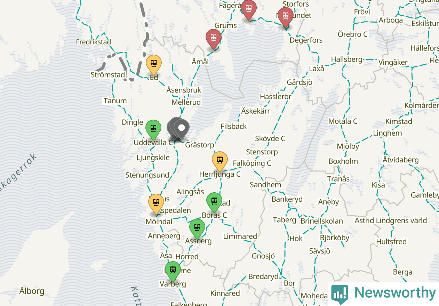This screenshot has height=306, width=439.
Task: Select the Falköping C map label
Action: pos(252,163)
